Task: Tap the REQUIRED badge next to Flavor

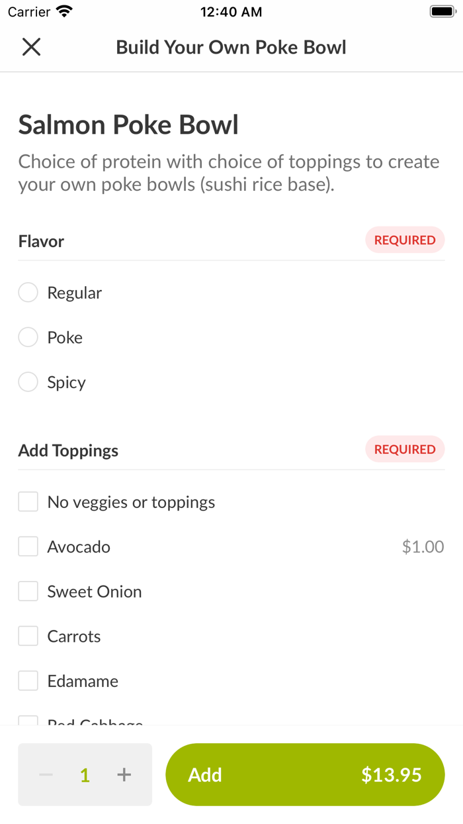Action: tap(405, 240)
